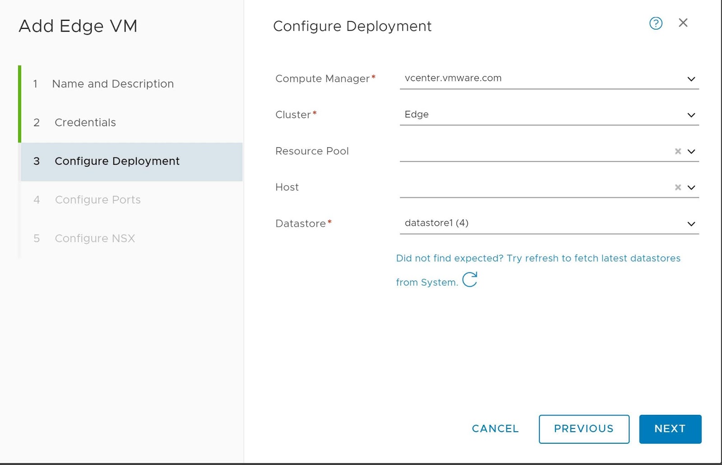Select Configure NSX step

point(95,238)
